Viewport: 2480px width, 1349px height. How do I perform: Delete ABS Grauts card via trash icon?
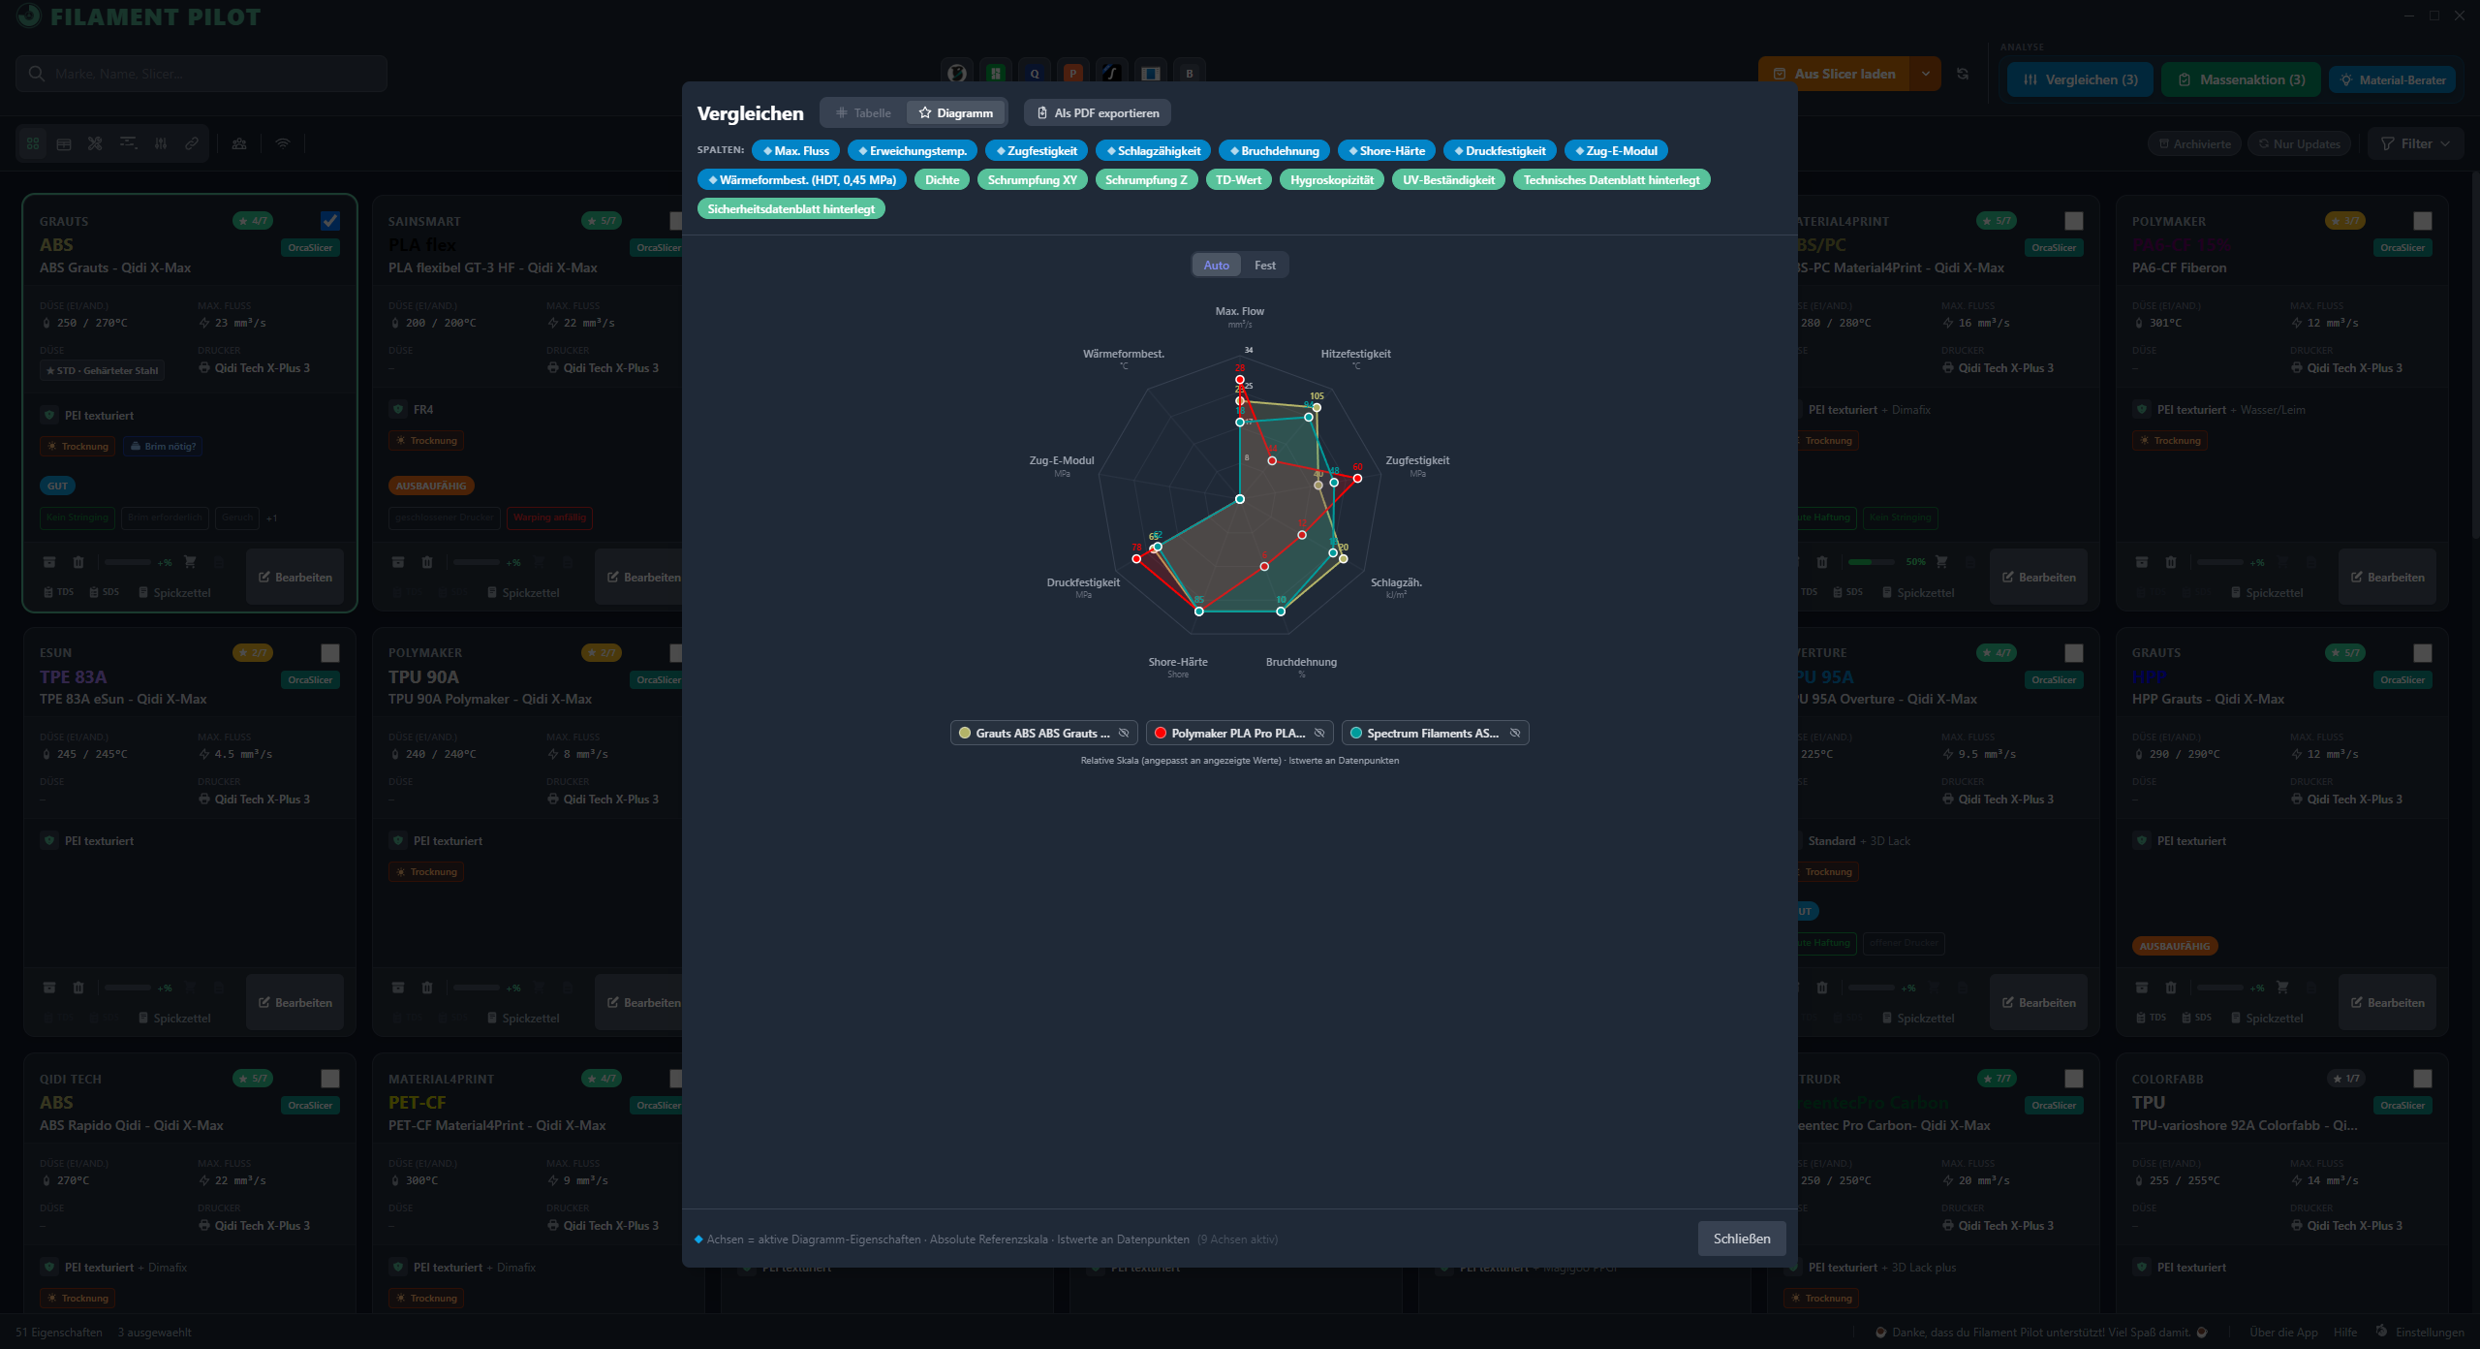coord(78,562)
